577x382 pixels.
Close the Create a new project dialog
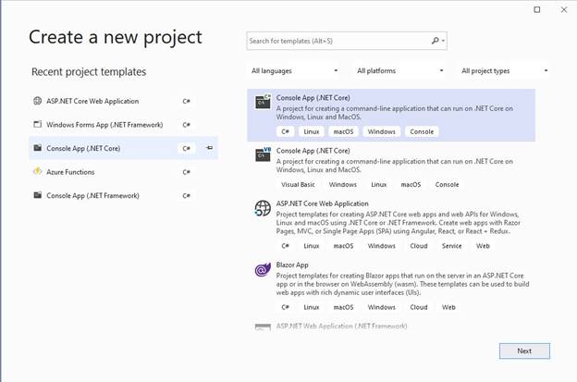click(564, 9)
